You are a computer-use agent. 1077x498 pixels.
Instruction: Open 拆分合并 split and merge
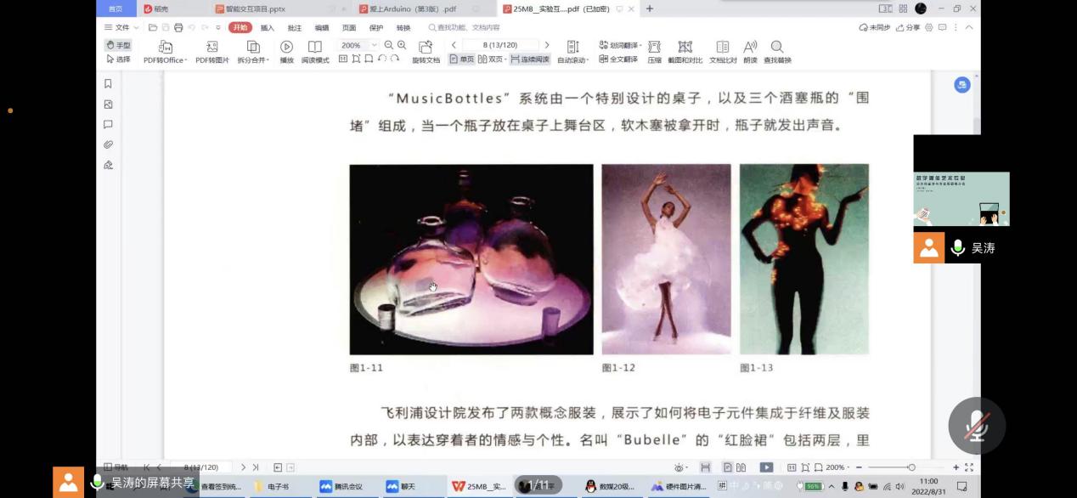[x=253, y=52]
